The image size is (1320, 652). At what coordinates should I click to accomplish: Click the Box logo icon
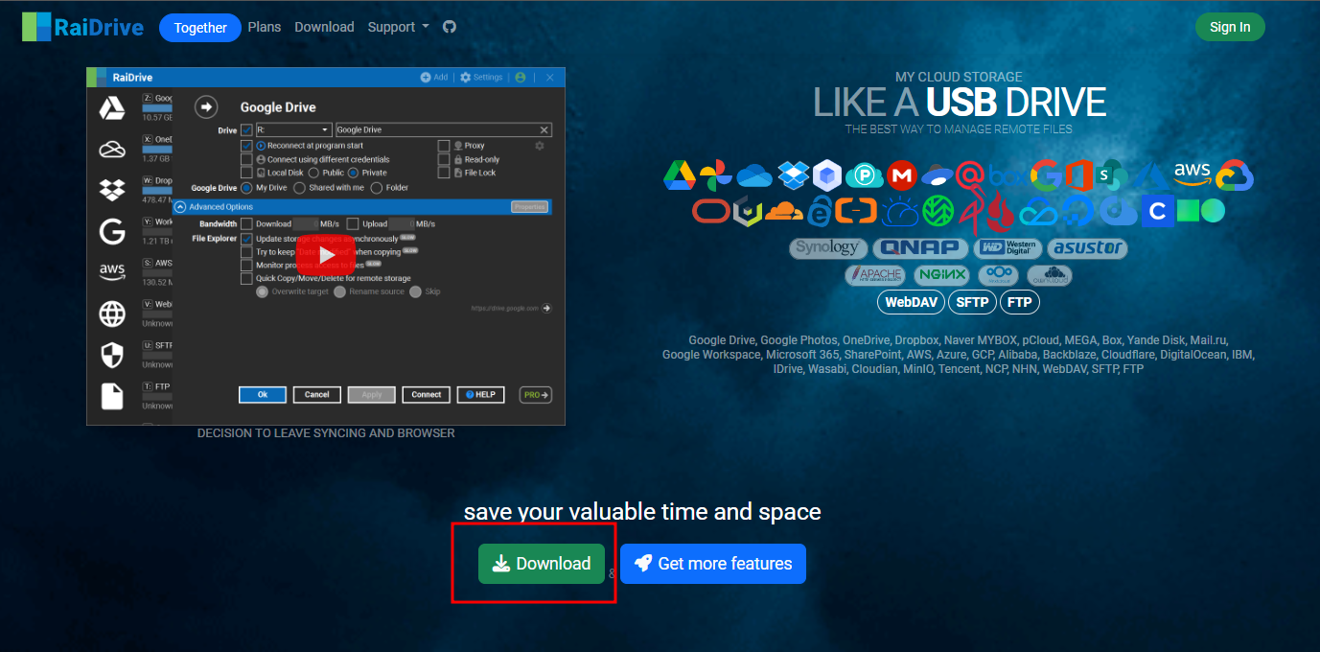1008,176
